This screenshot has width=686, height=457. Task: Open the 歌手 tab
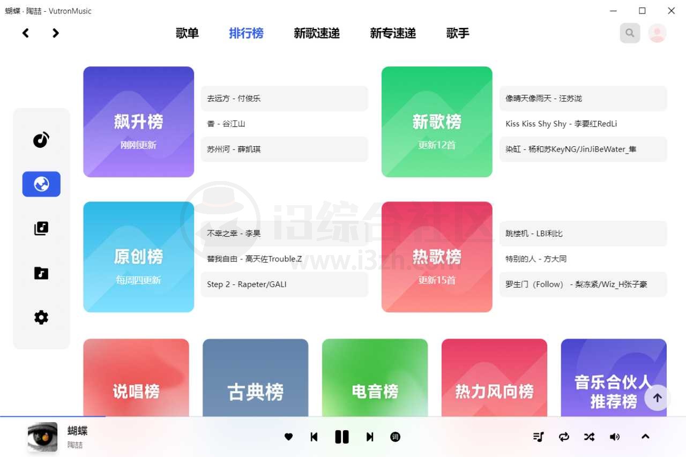point(457,33)
